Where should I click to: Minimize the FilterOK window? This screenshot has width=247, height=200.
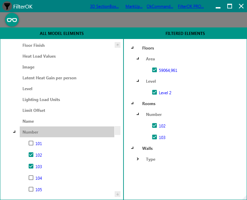coord(218,6)
